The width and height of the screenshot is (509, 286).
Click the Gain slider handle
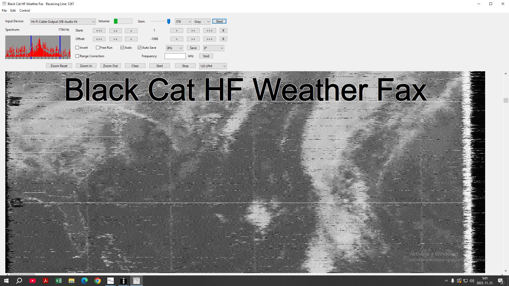169,21
